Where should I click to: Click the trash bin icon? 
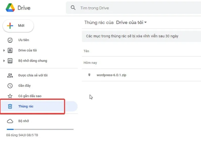pos(10,106)
